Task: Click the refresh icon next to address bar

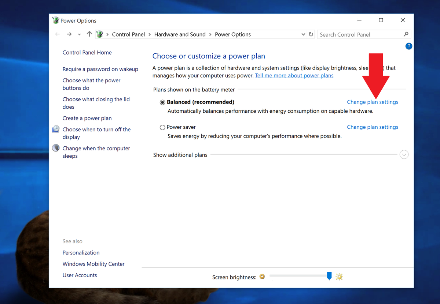Action: 311,34
